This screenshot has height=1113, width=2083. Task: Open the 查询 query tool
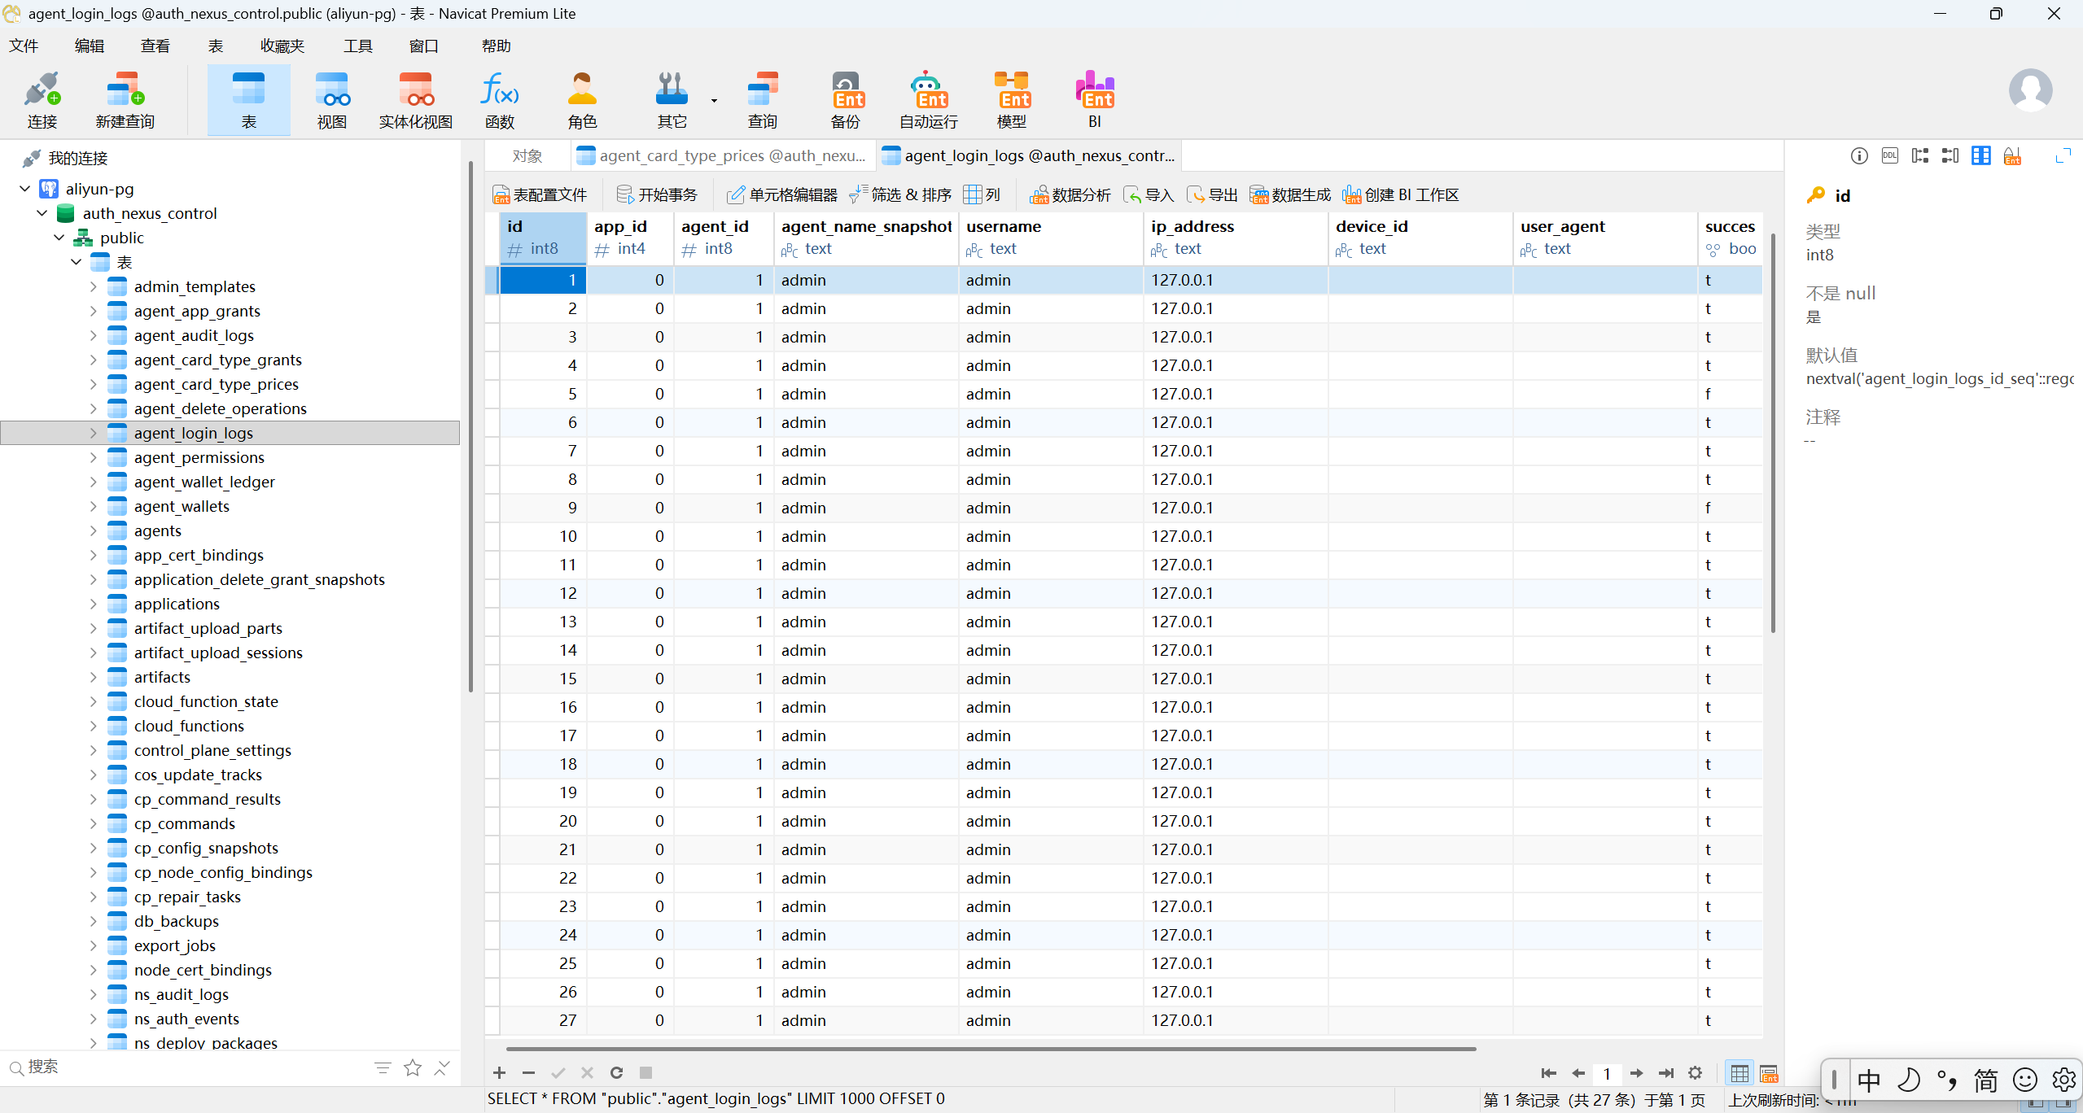(x=763, y=99)
